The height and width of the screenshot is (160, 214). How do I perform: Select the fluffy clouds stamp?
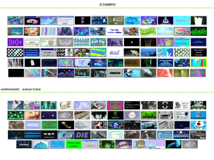click(82, 125)
